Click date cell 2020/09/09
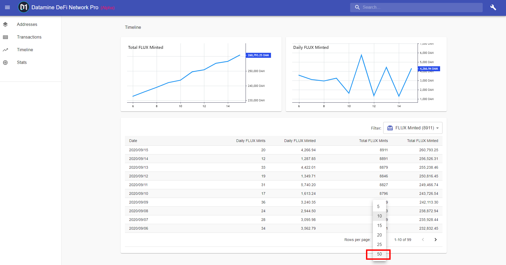Image resolution: width=506 pixels, height=265 pixels. (139, 202)
